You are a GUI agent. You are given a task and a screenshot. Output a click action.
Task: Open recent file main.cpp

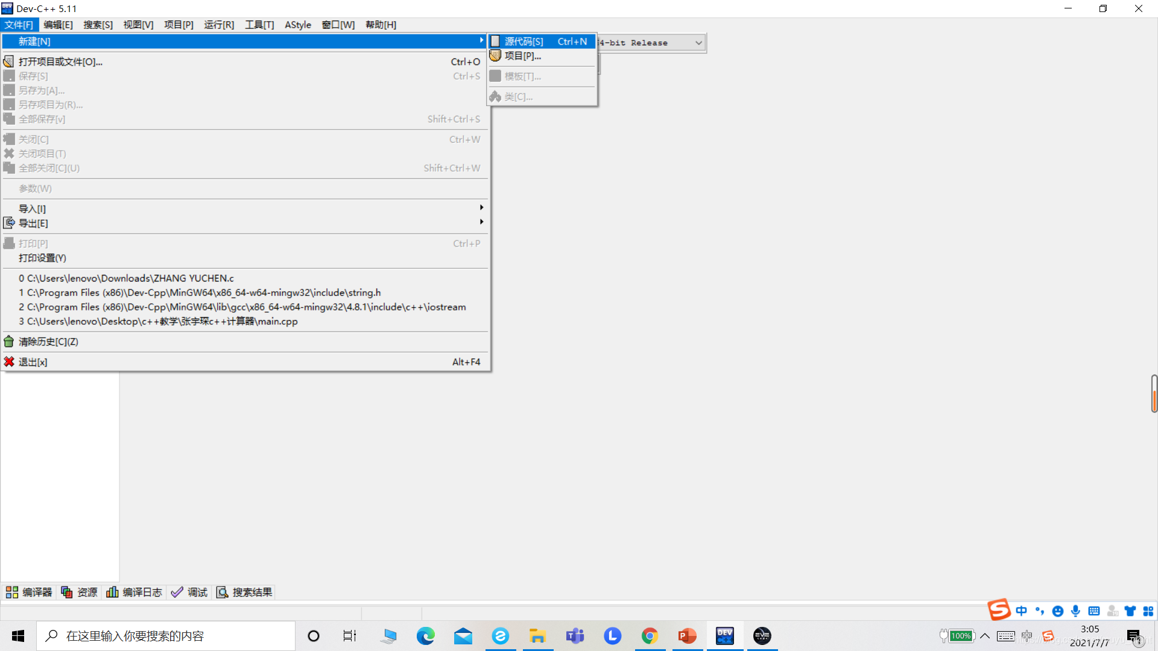coord(244,321)
